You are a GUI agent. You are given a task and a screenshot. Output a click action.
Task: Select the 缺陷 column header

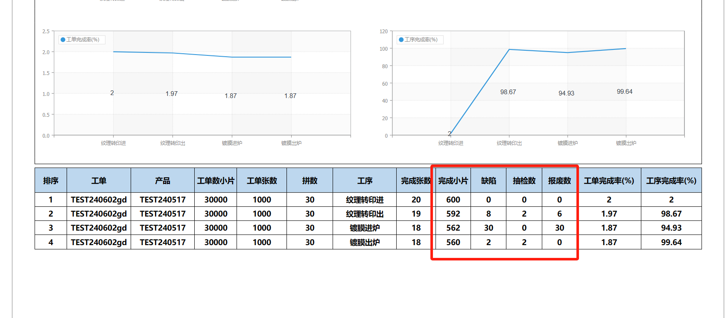click(488, 181)
